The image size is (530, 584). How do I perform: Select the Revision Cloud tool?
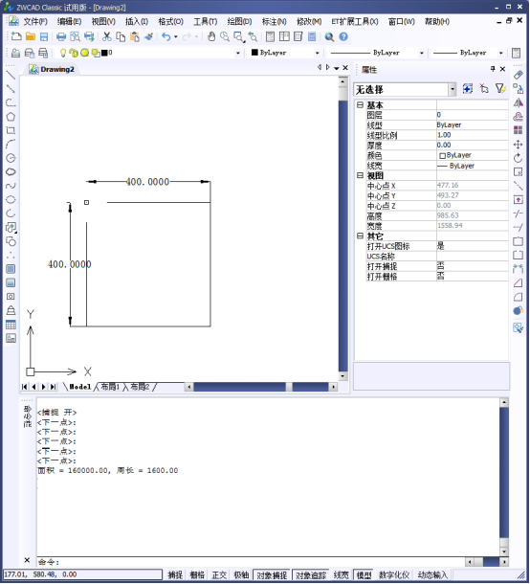click(x=11, y=172)
